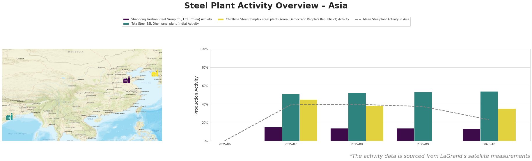Click the yellow bar for 2025-10
The width and height of the screenshot is (532, 161).
tap(507, 125)
